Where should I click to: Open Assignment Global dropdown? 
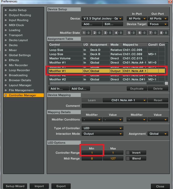(158, 134)
